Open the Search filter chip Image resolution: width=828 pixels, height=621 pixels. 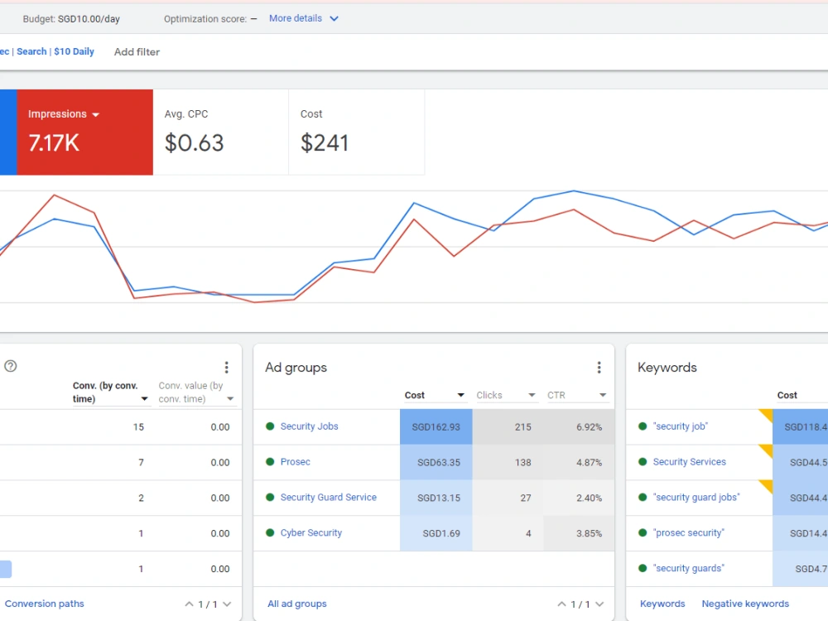(31, 51)
